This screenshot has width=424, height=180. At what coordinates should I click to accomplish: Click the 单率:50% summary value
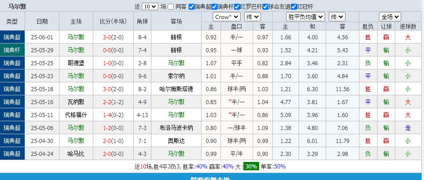tap(273, 167)
